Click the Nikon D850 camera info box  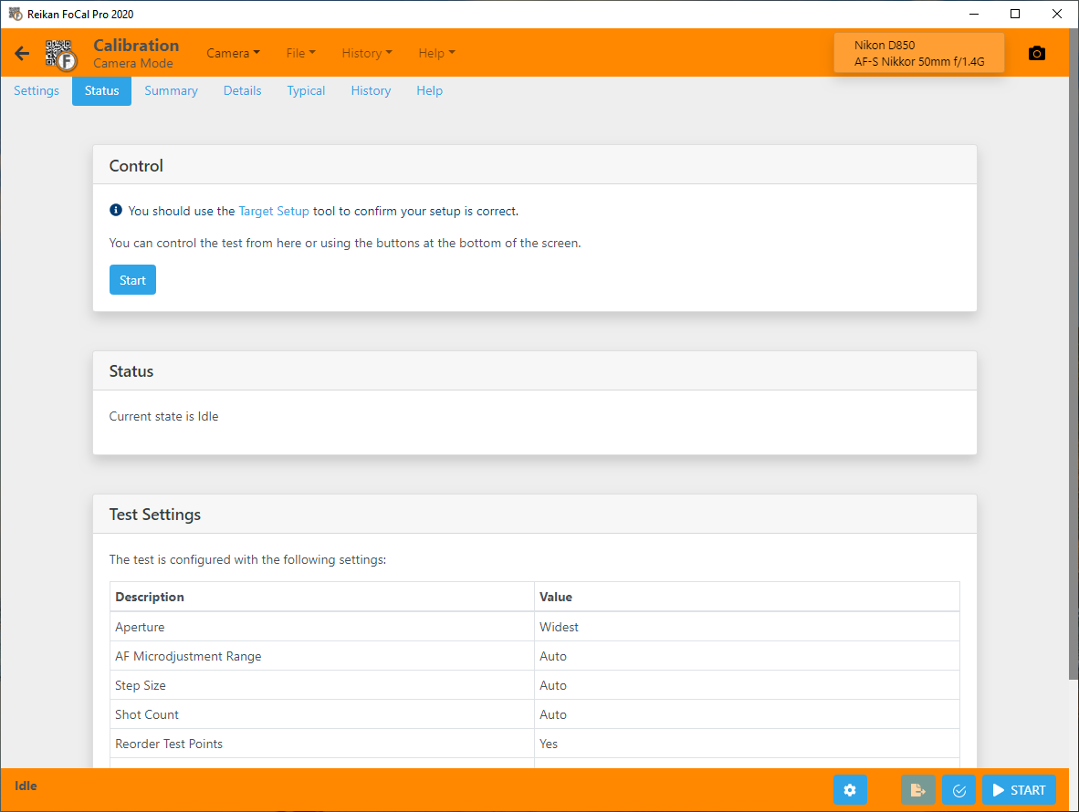918,53
